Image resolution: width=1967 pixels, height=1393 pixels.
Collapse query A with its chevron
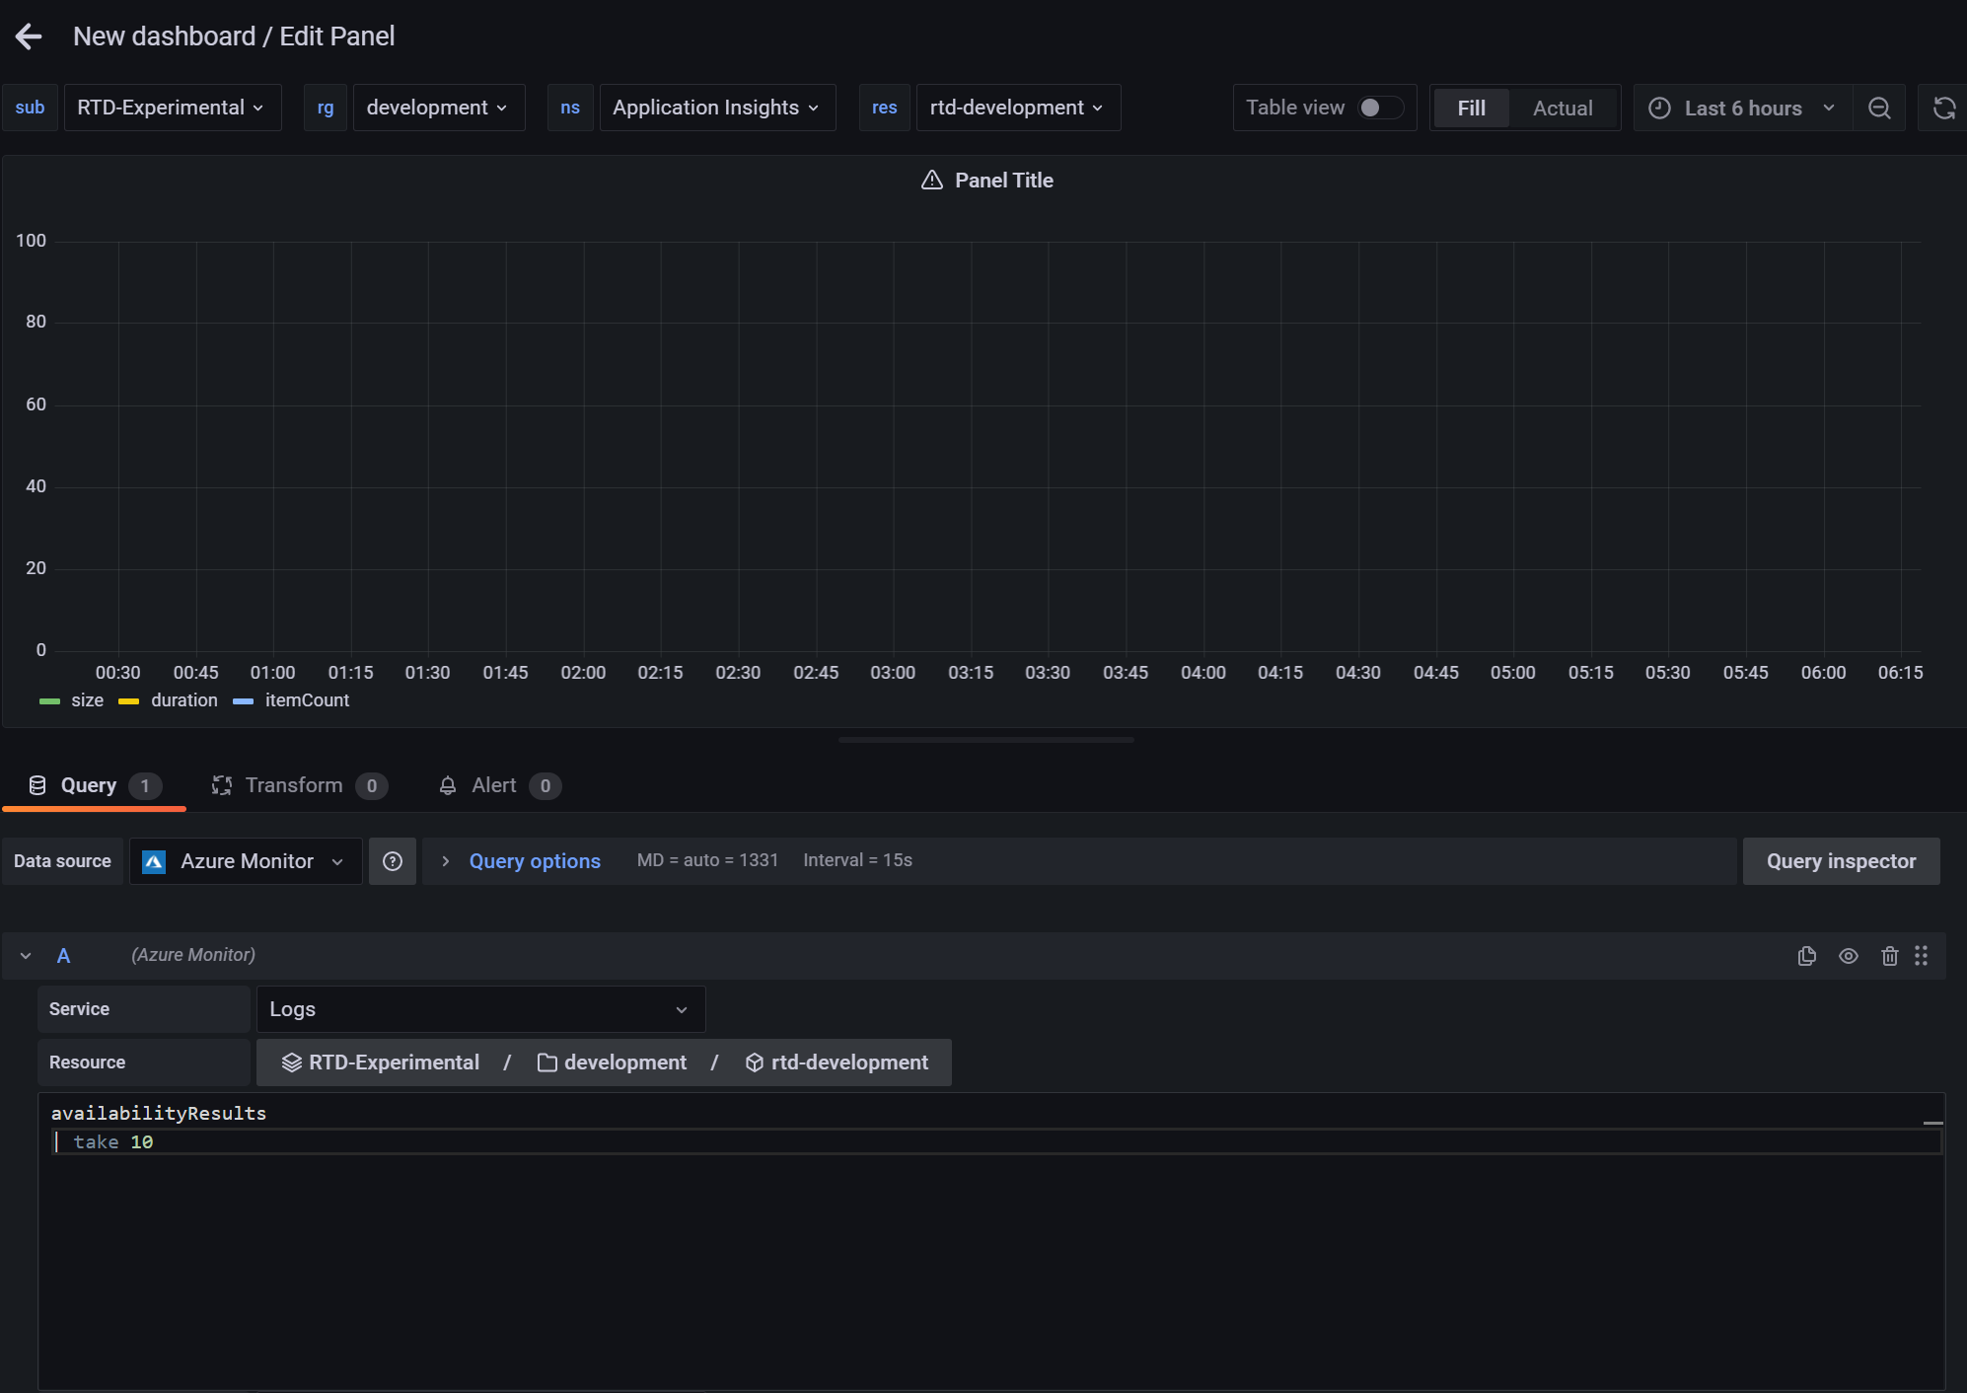pos(25,955)
